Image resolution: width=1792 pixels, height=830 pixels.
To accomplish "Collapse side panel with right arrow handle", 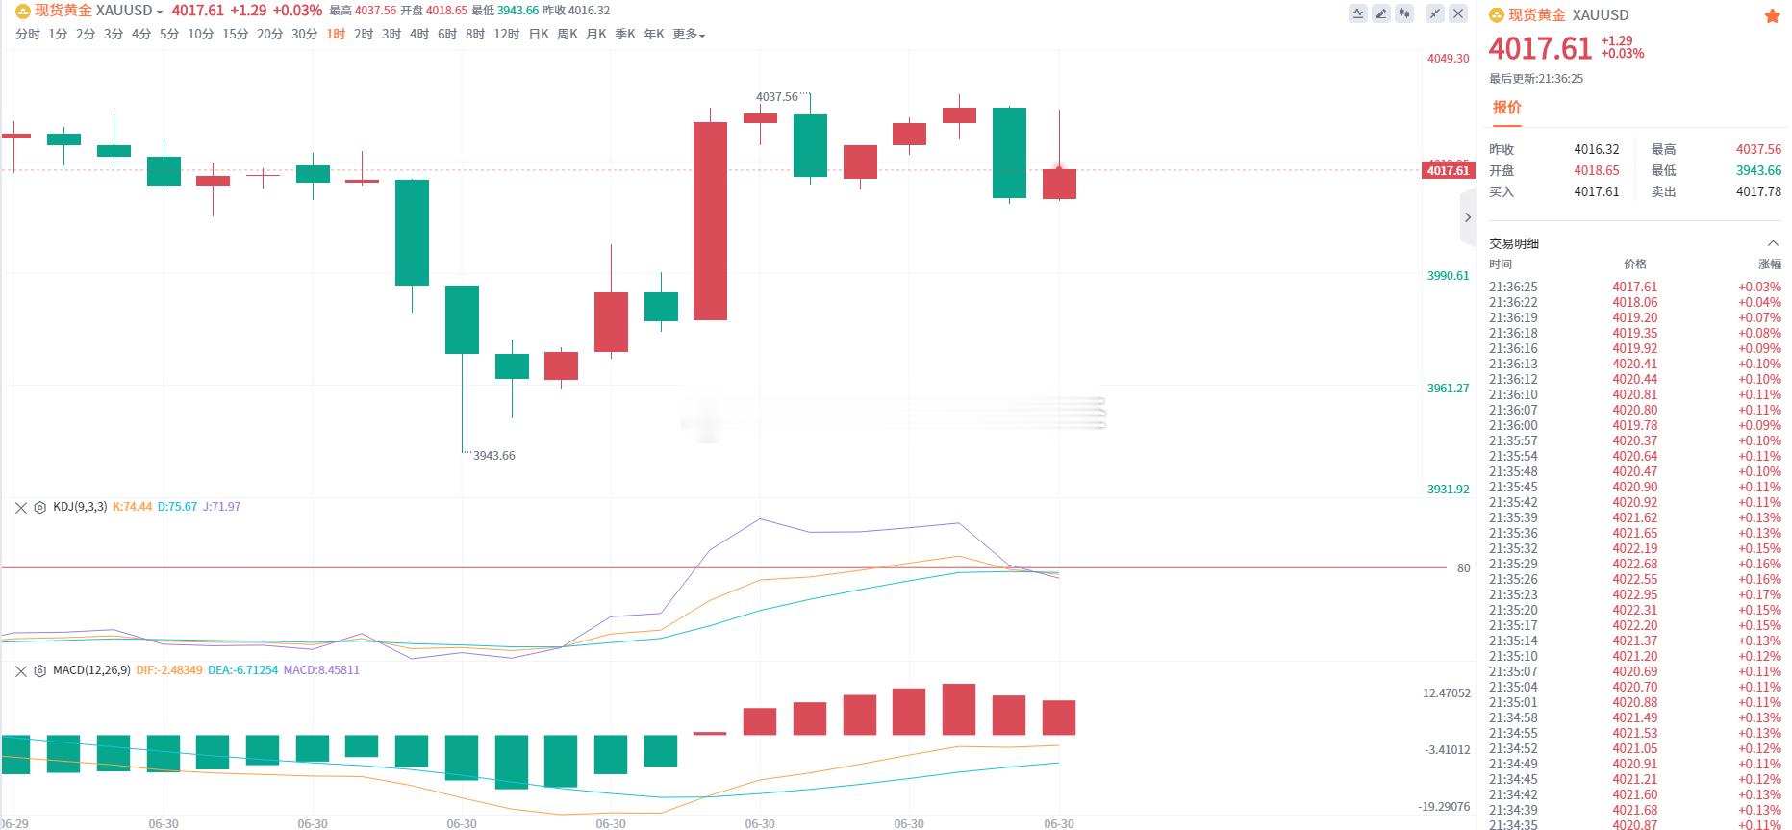I will [1468, 217].
